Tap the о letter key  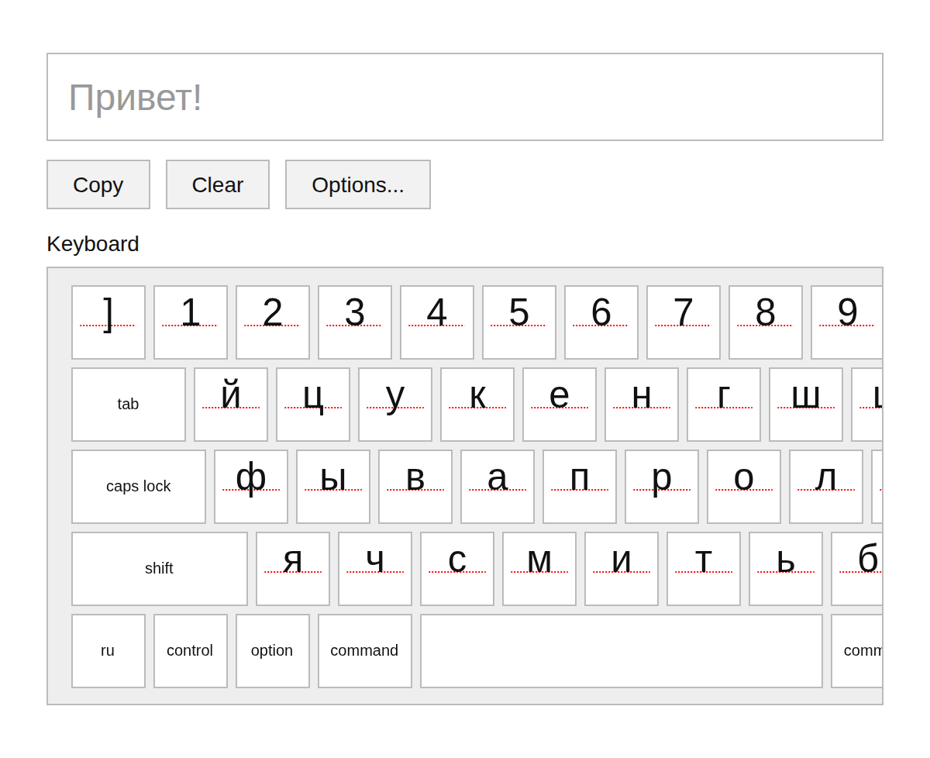744,487
